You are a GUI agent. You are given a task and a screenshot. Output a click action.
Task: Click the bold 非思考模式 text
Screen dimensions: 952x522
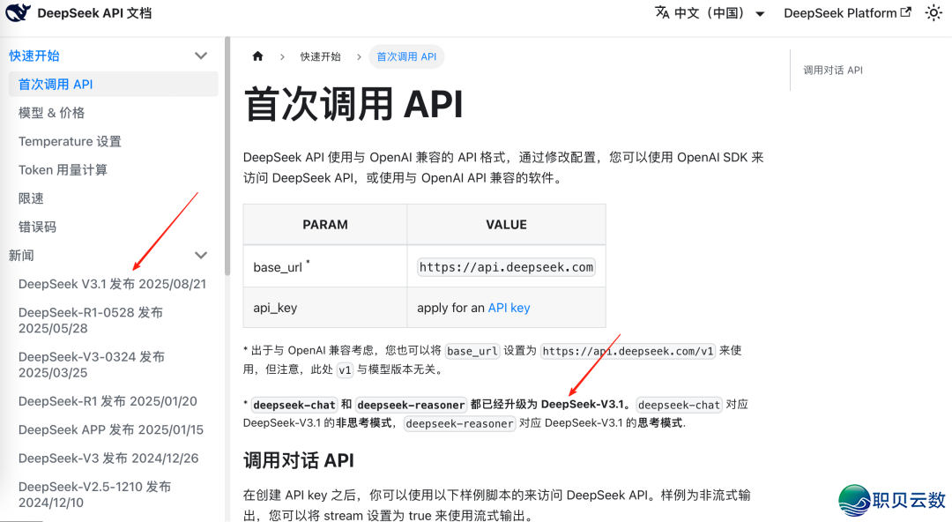364,423
